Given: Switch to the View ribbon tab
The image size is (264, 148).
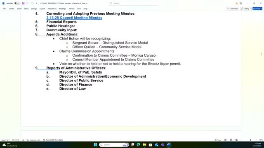Looking at the screenshot, I should (x=79, y=9).
